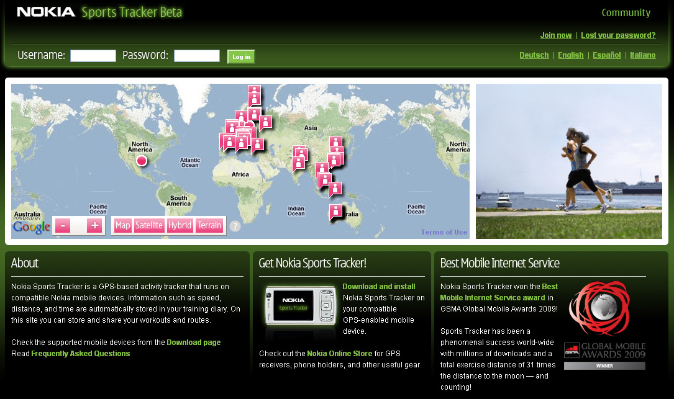Screen dimensions: 674x399
Task: Click the pink person marker over Australia
Action: (x=335, y=212)
